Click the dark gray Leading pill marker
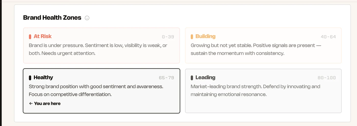The image size is (357, 126). click(x=192, y=78)
